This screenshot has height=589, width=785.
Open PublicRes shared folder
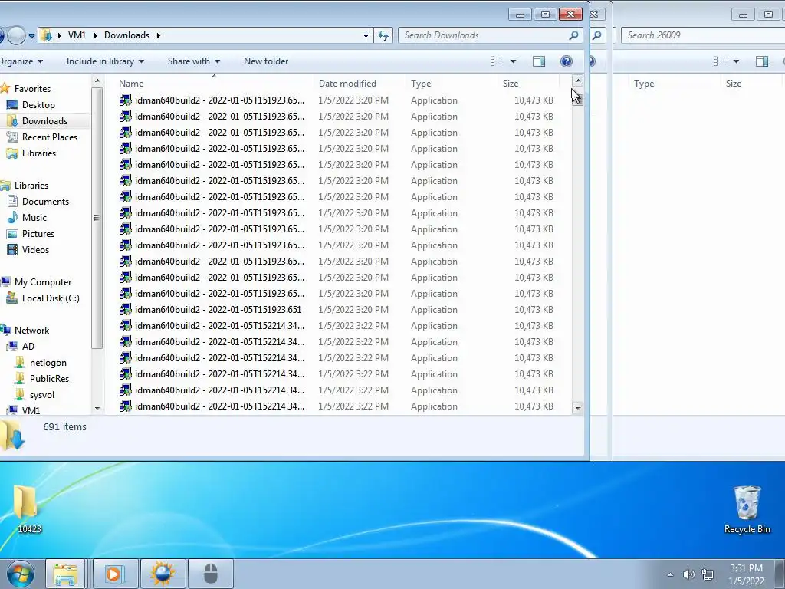click(x=49, y=379)
